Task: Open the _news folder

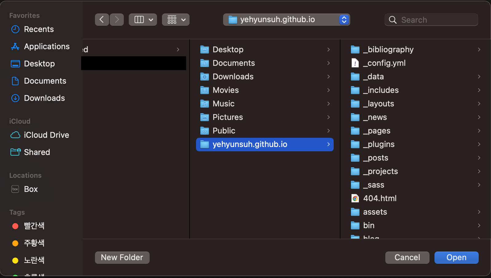Action: coord(415,117)
